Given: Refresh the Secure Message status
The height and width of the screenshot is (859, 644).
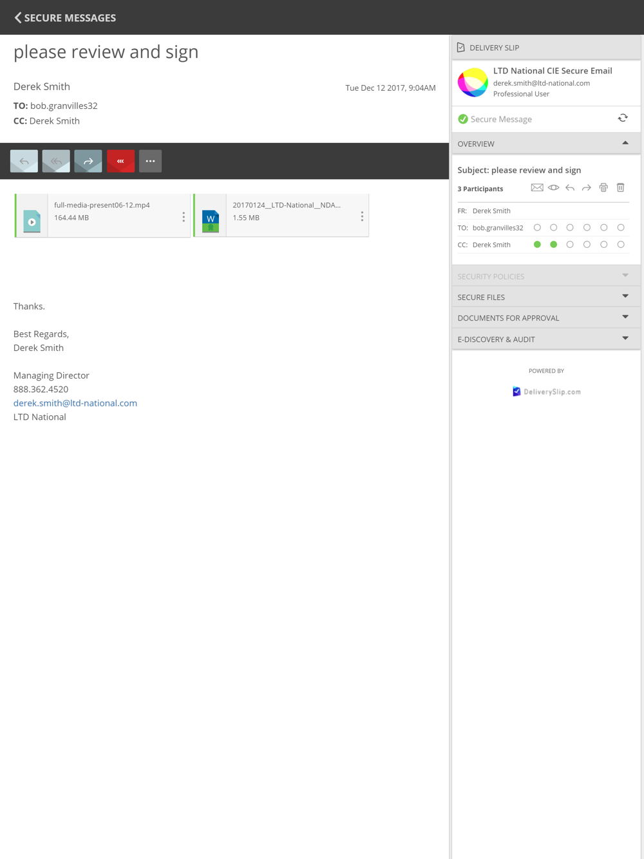Looking at the screenshot, I should [623, 118].
